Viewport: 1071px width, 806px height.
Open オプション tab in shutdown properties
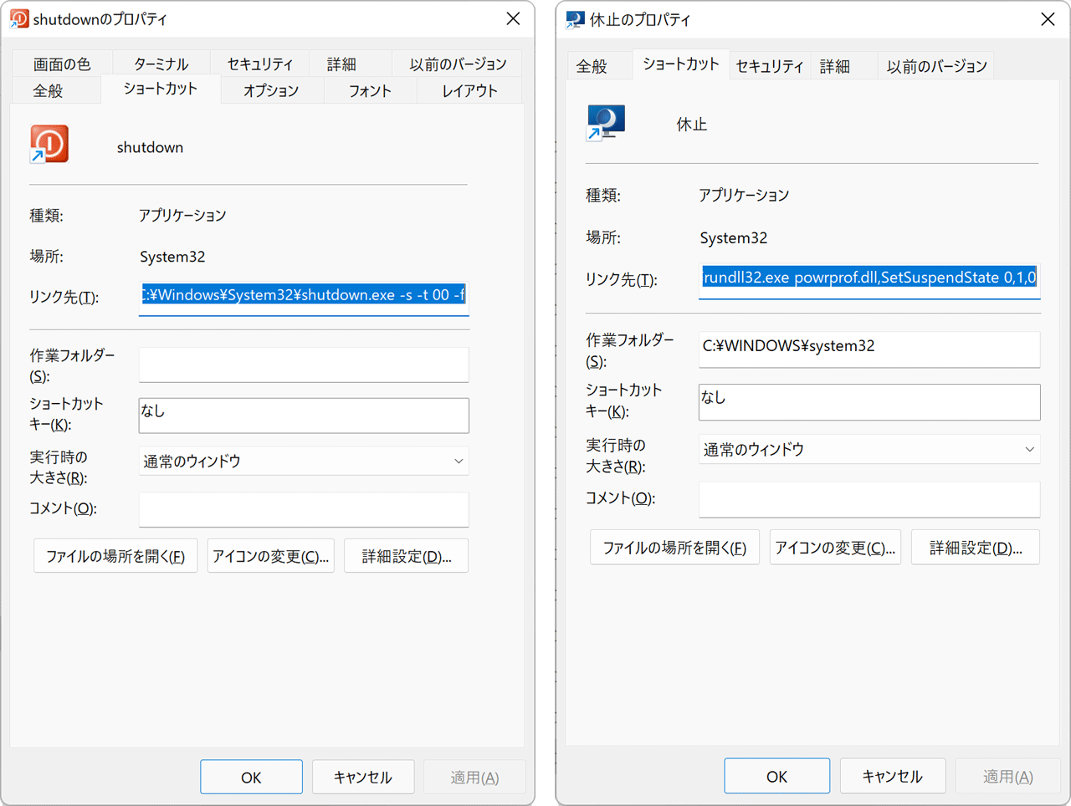point(271,90)
